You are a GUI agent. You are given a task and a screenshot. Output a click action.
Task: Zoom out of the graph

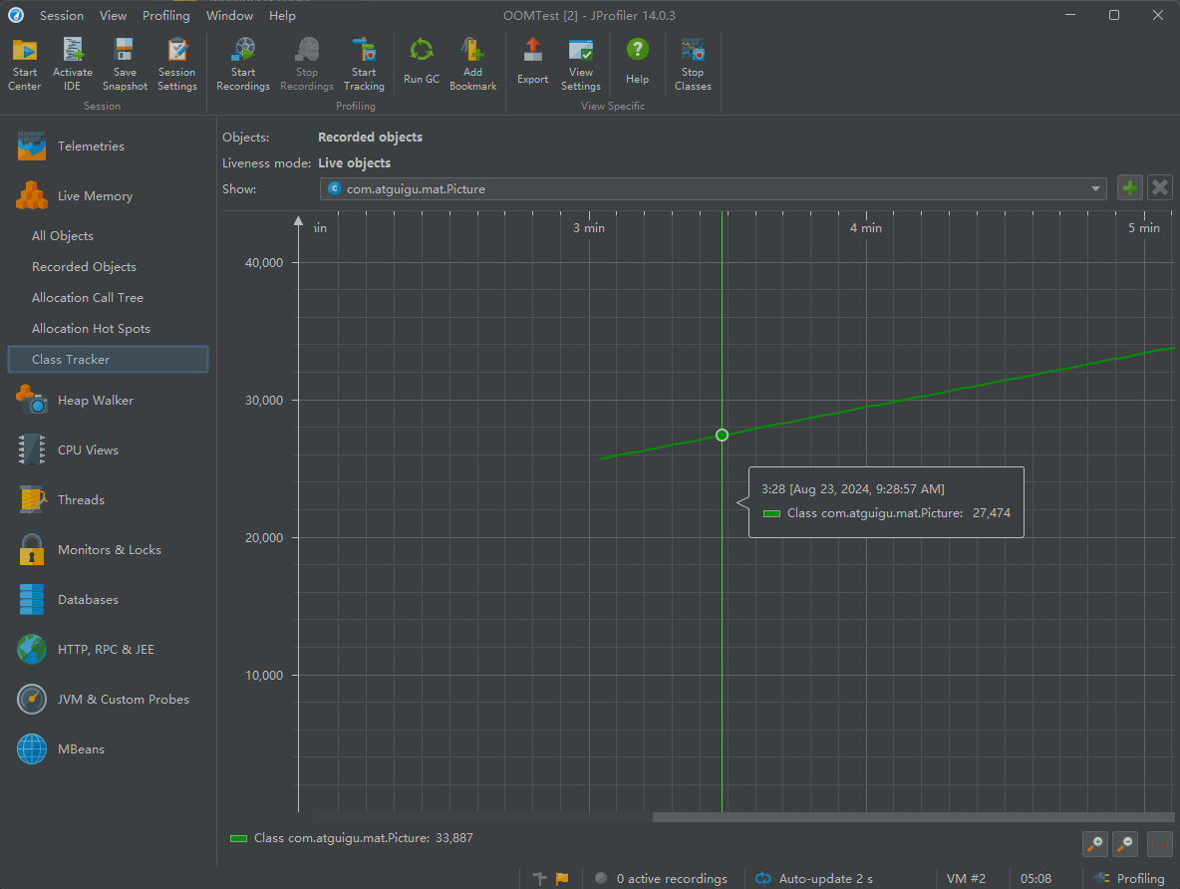pyautogui.click(x=1125, y=844)
